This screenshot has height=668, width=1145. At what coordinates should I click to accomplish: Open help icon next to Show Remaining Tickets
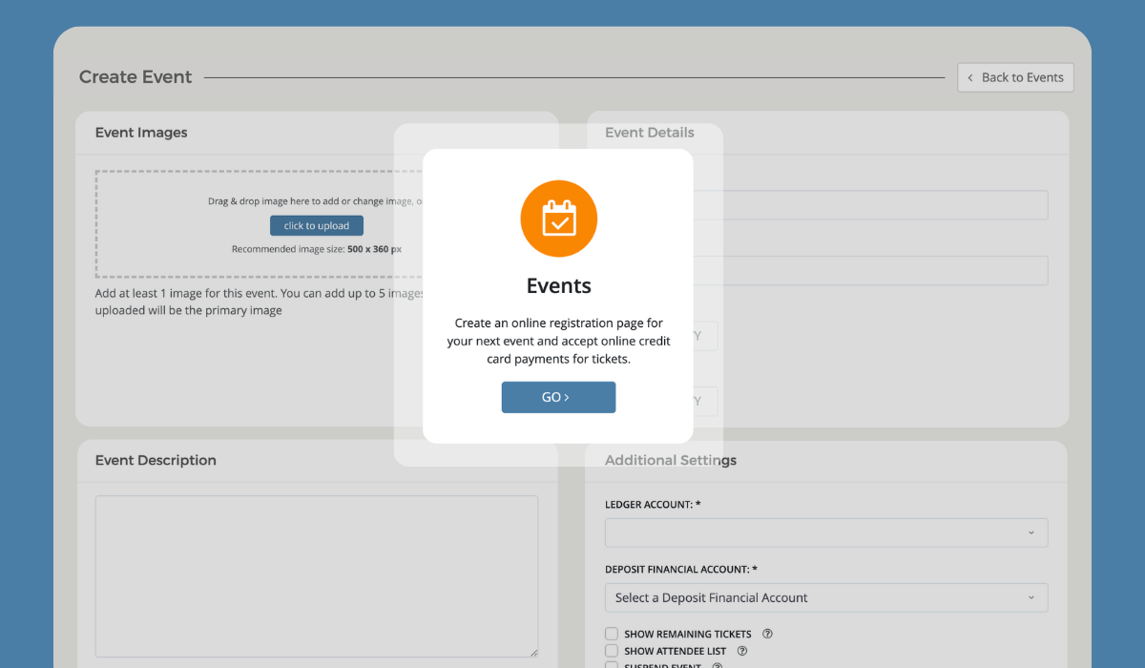coord(767,634)
